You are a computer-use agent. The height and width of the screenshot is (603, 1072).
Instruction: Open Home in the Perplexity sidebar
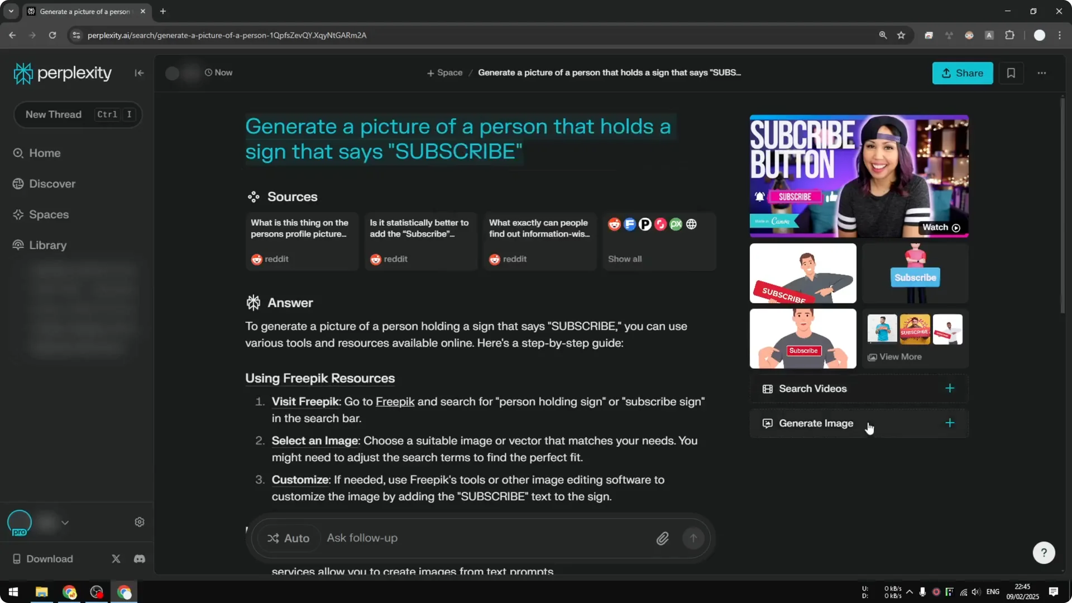tap(45, 153)
